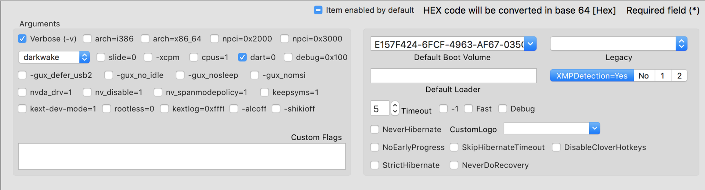Enable DisableCloverHotkeys option
705x190 pixels.
click(x=556, y=147)
